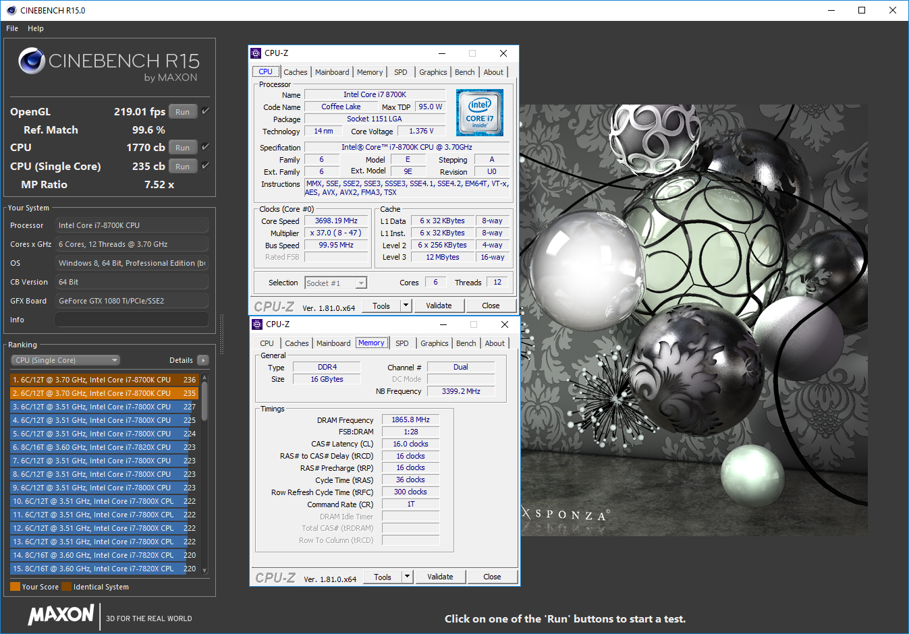This screenshot has height=634, width=909.
Task: Click the ranking list scroll up arrow
Action: point(204,378)
